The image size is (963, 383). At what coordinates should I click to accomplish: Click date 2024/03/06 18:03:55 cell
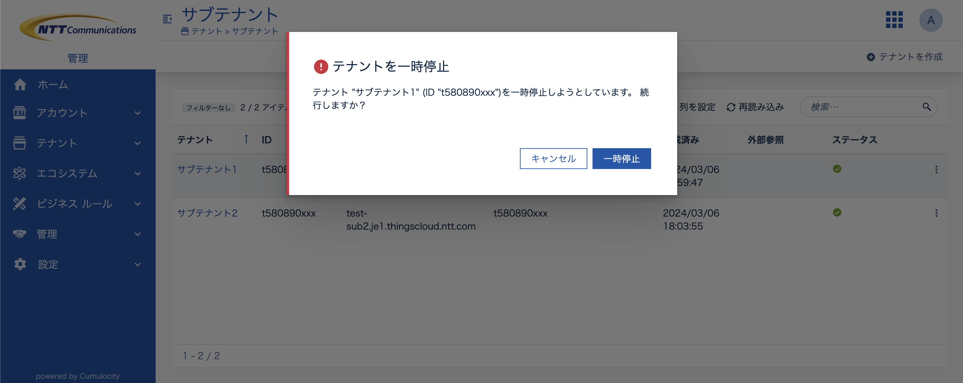point(691,220)
